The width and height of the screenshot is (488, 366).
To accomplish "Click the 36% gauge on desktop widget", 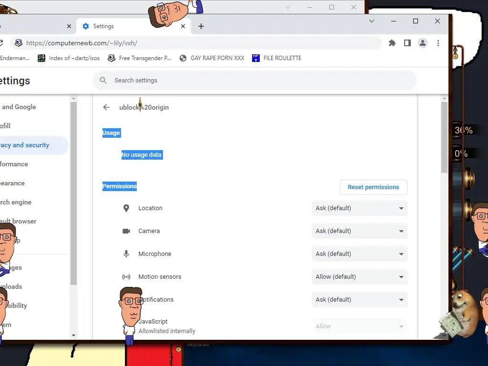I will 463,130.
